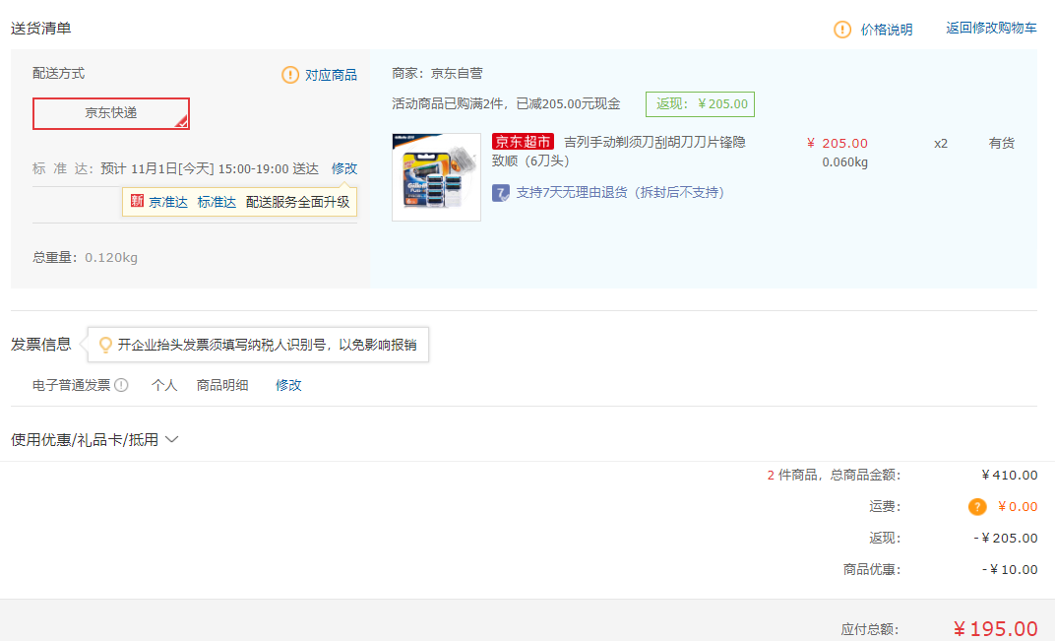This screenshot has width=1055, height=641.
Task: Click the 对应商品 exclamation icon
Action: click(x=290, y=75)
